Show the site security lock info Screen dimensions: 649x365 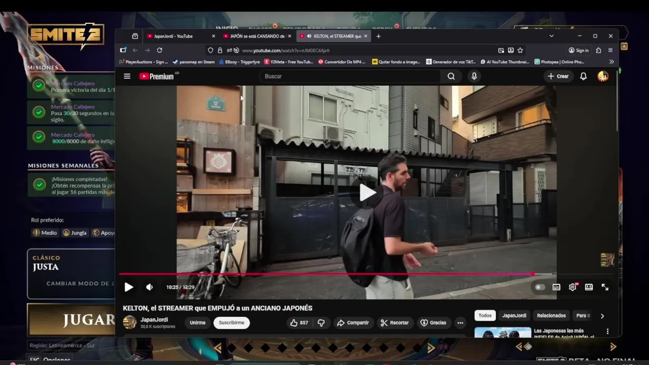(x=220, y=50)
